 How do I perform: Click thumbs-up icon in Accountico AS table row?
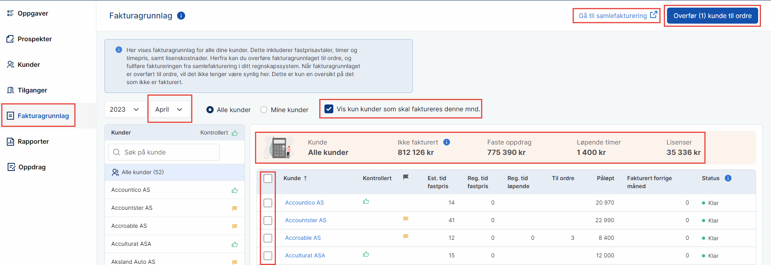tap(366, 201)
